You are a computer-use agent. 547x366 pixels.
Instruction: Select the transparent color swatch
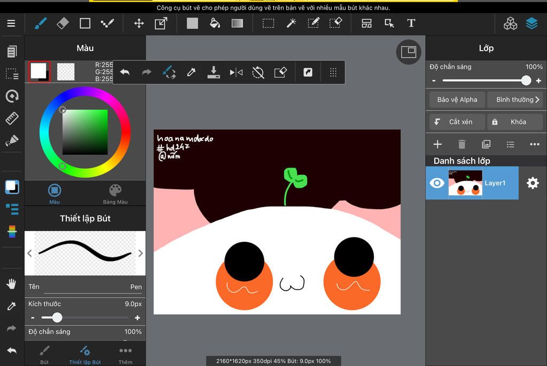click(66, 72)
